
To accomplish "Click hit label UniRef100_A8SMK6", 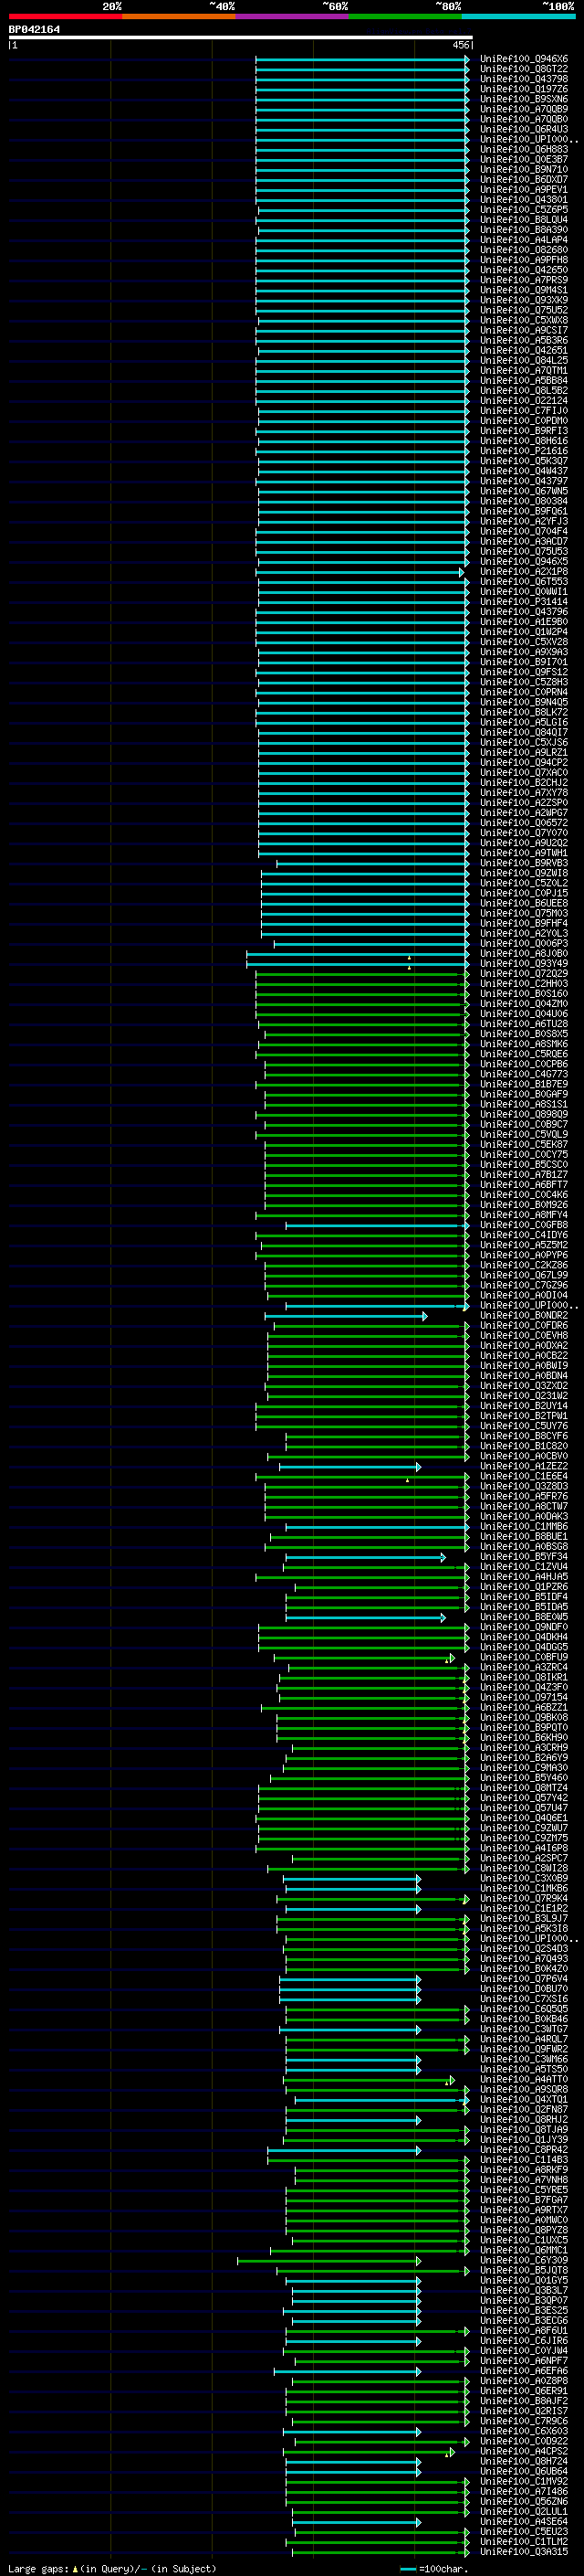I will [x=523, y=1044].
